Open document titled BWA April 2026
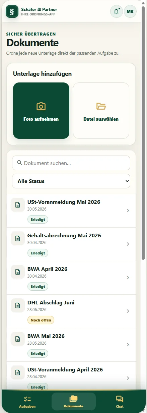The height and width of the screenshot is (413, 147). (x=47, y=269)
